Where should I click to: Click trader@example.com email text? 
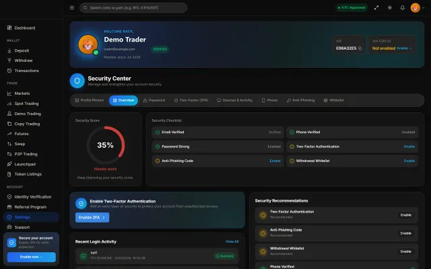click(x=119, y=49)
